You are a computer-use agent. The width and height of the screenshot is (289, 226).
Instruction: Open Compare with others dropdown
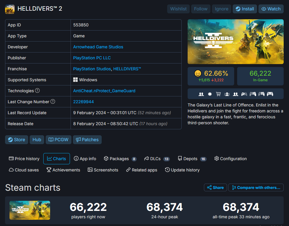pyautogui.click(x=256, y=187)
